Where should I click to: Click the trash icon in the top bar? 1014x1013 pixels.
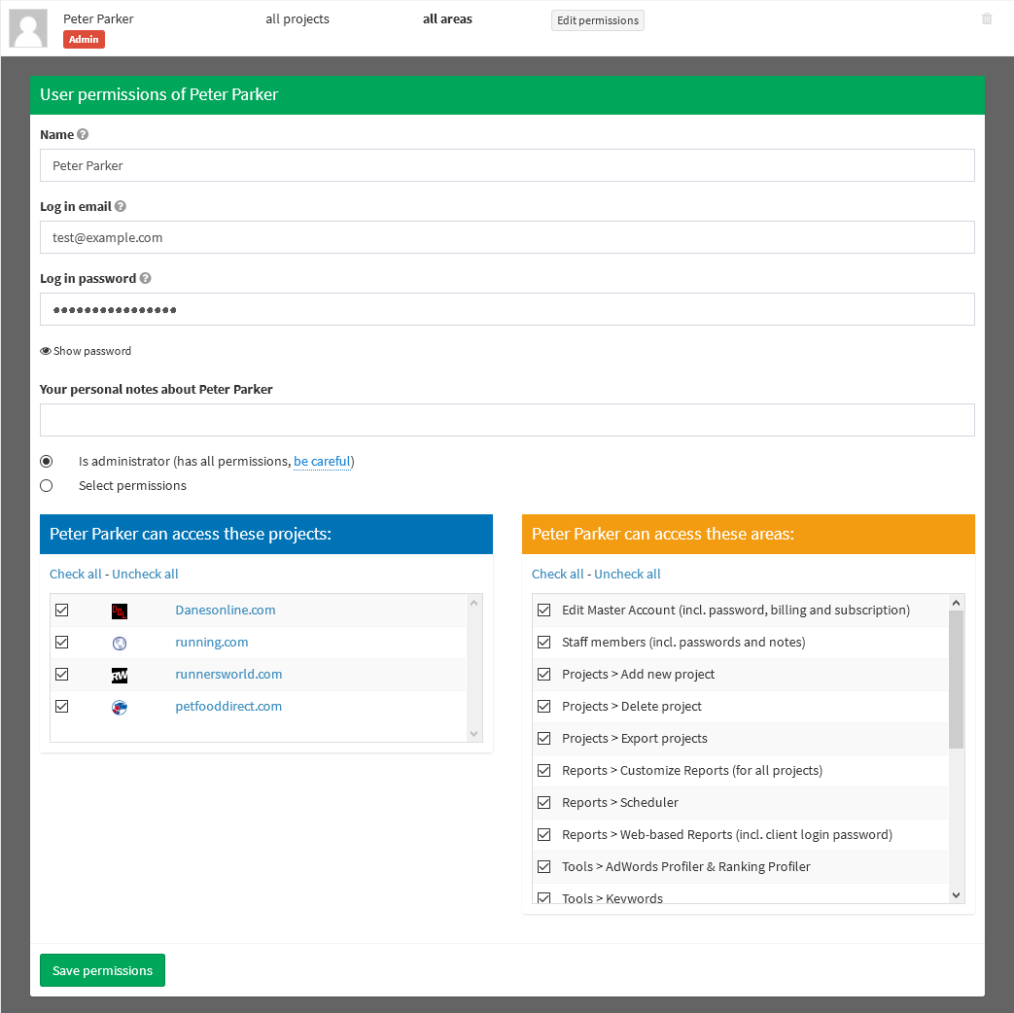[987, 19]
